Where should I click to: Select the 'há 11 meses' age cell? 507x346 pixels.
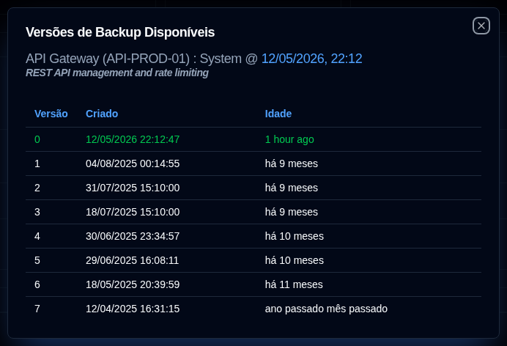point(294,285)
